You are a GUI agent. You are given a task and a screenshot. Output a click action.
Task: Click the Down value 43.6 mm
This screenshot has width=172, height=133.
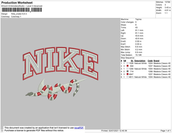coord(139,38)
